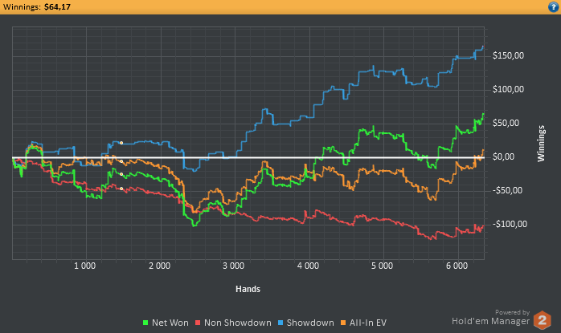561x333 pixels.
Task: Click the -$50,00 axis label
Action: (507, 190)
